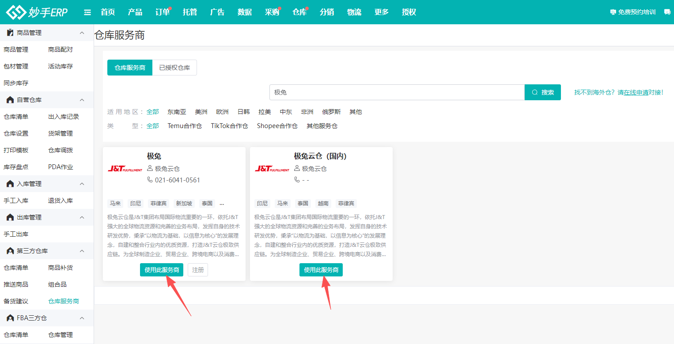Open 手工出库 in the sidebar
Image resolution: width=674 pixels, height=344 pixels.
[16, 234]
